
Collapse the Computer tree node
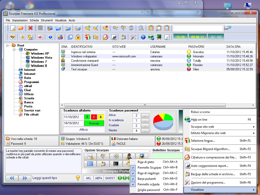[14, 50]
